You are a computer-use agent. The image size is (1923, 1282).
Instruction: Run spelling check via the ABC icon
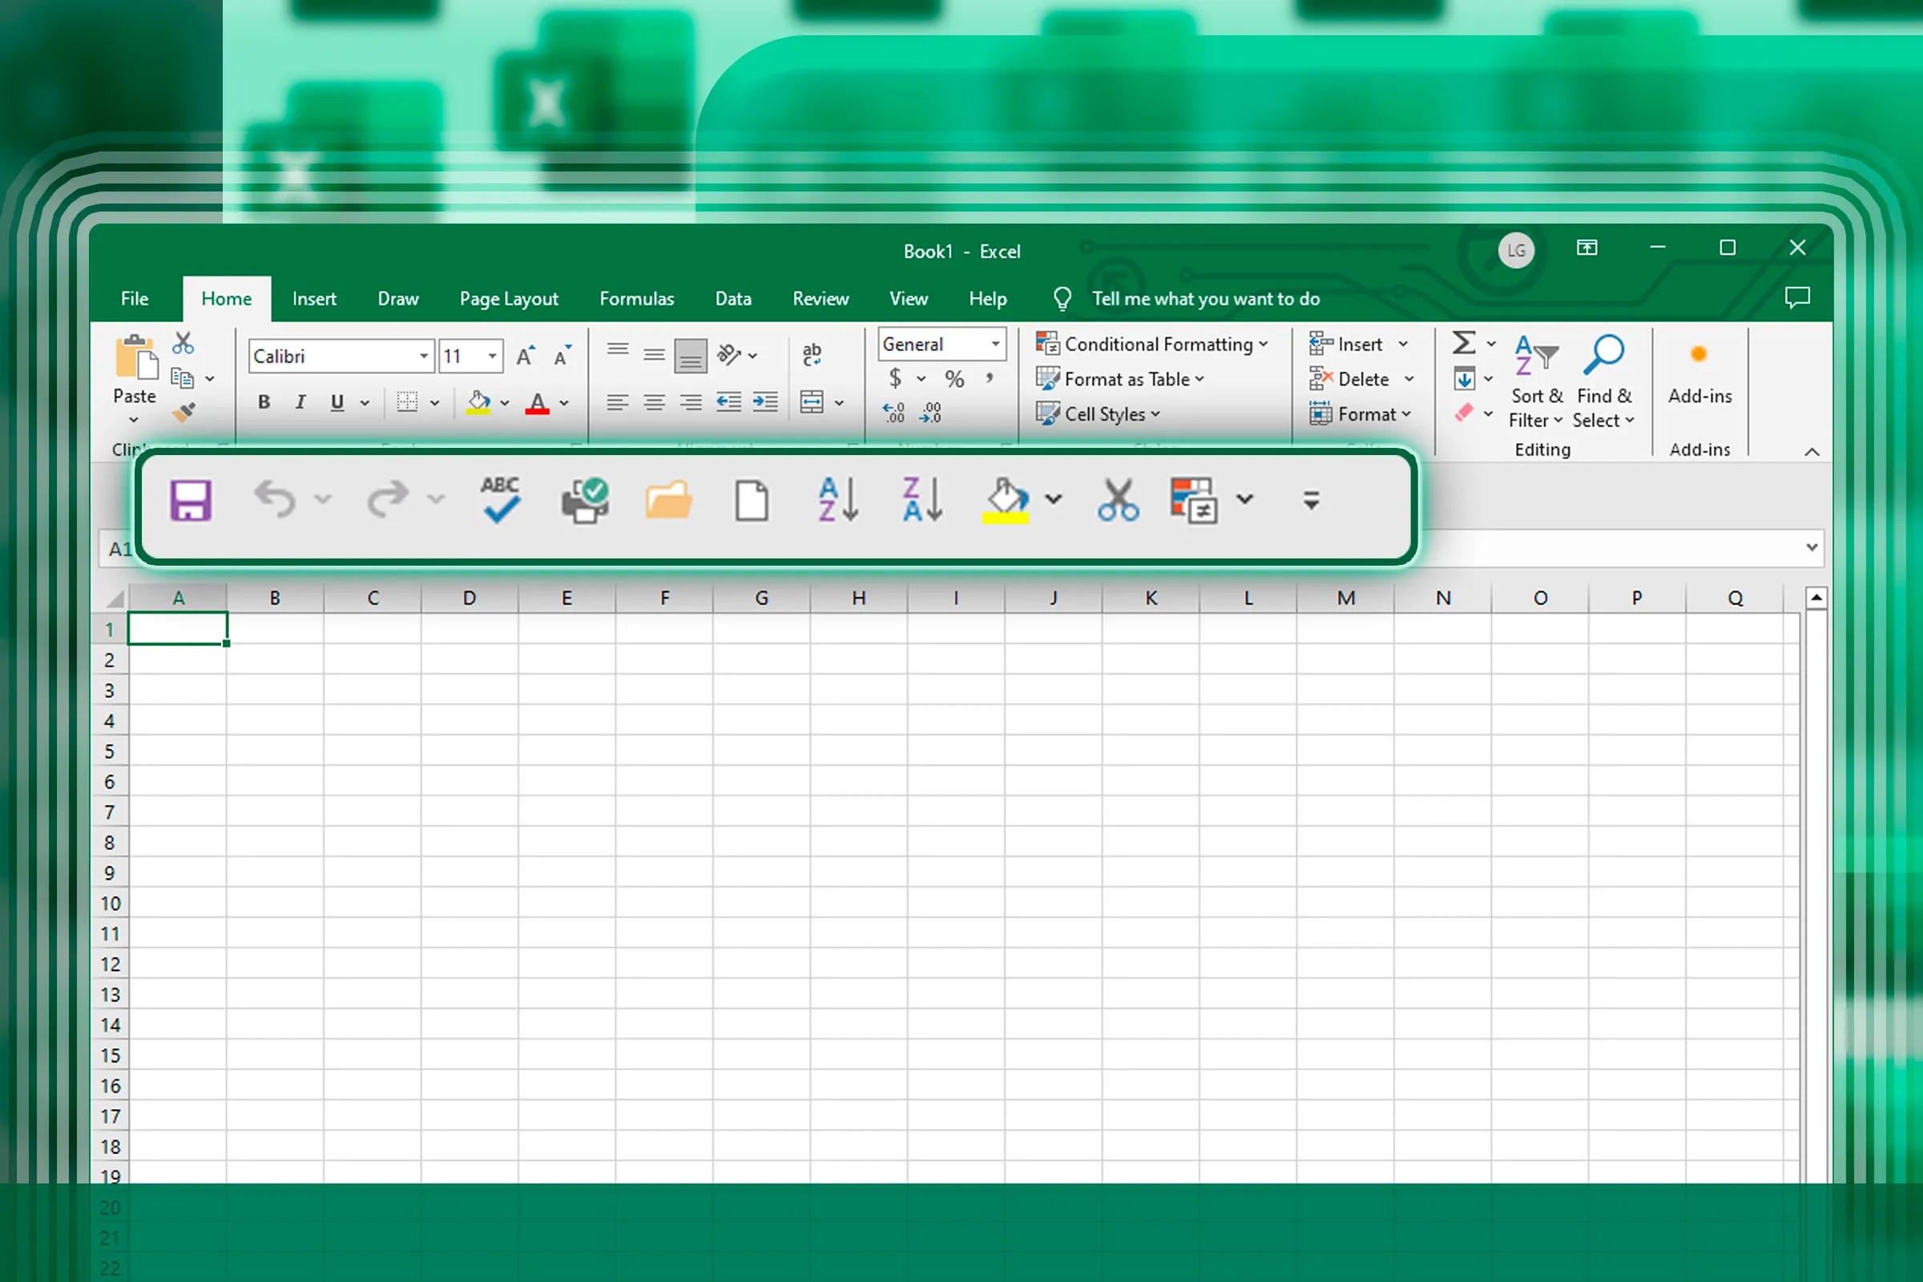click(x=499, y=499)
